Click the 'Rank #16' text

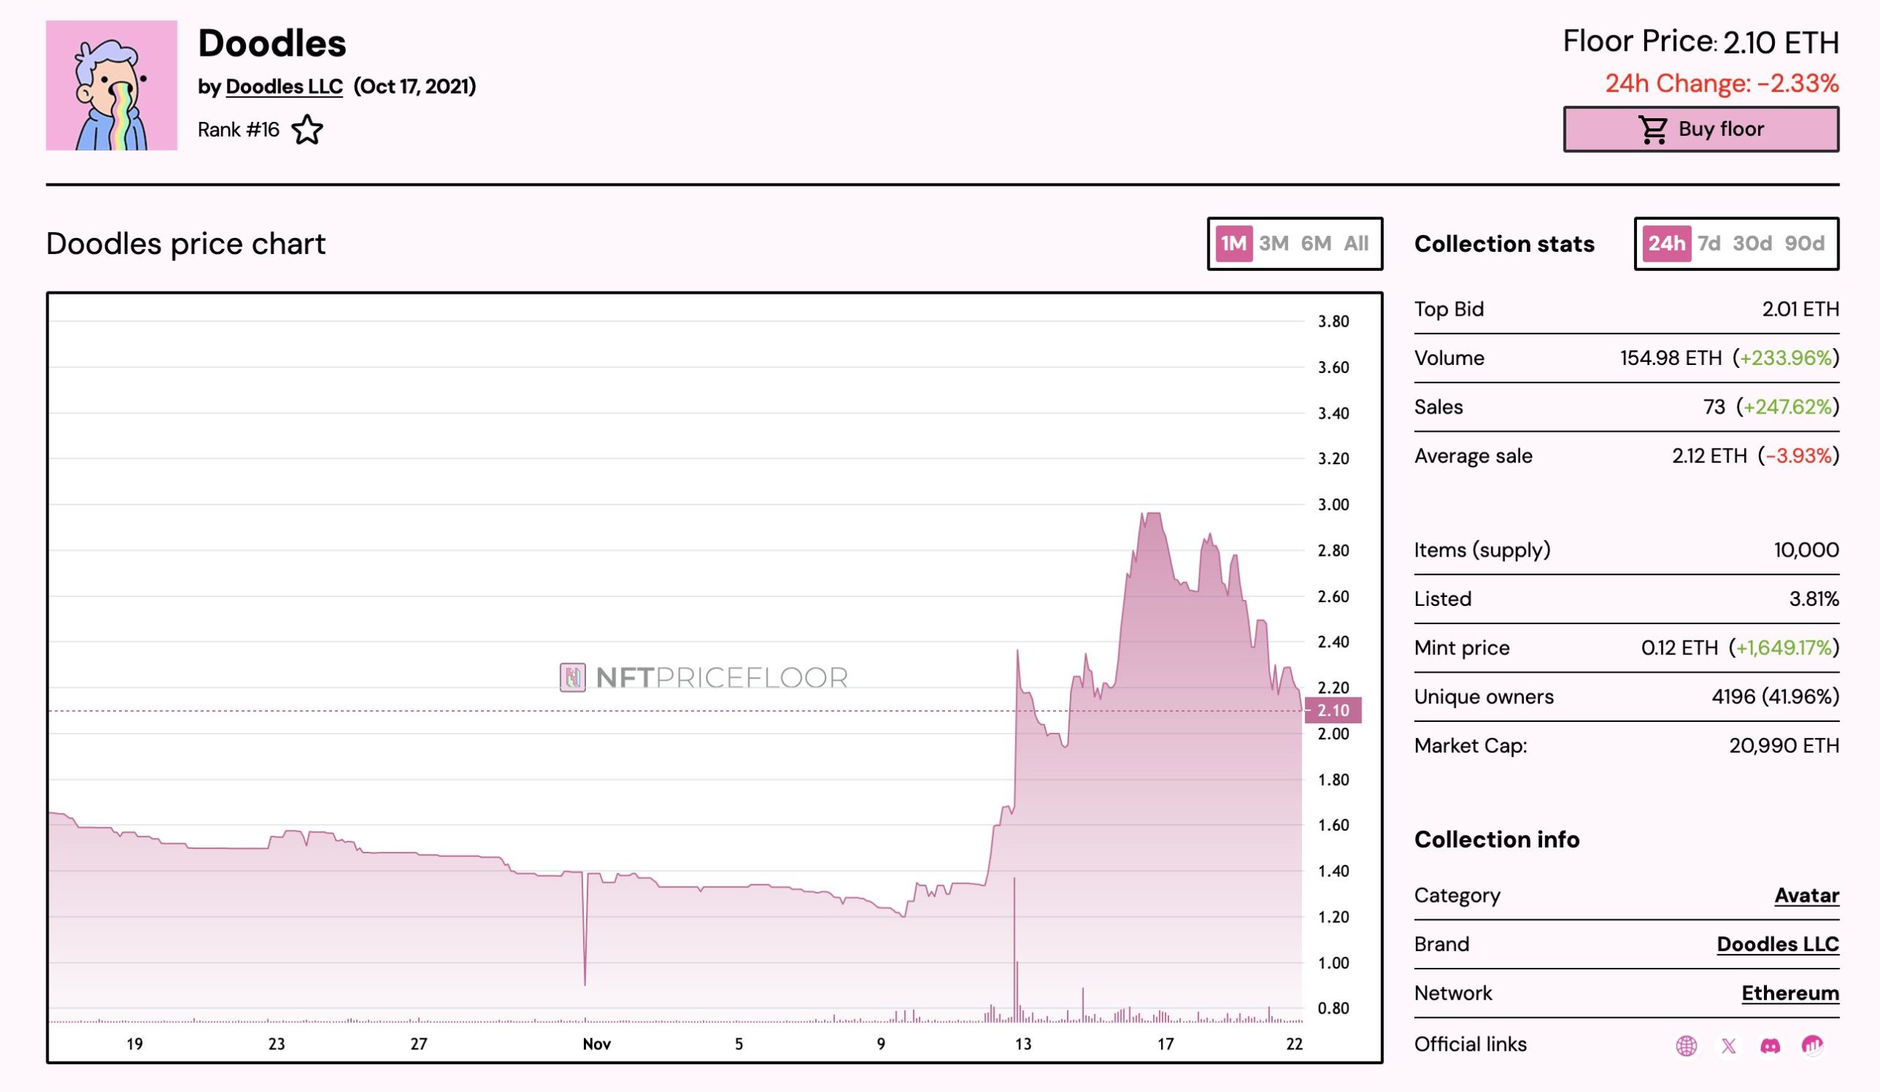point(239,130)
